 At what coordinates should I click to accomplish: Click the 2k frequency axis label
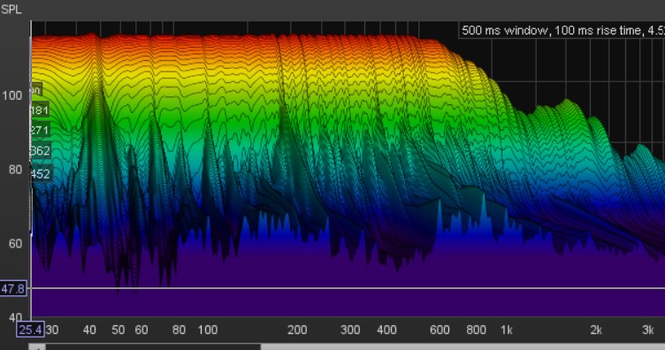596,330
